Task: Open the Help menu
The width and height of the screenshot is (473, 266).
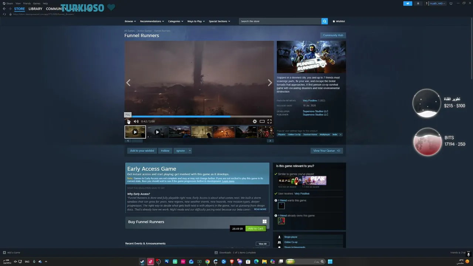Action: tap(45, 3)
